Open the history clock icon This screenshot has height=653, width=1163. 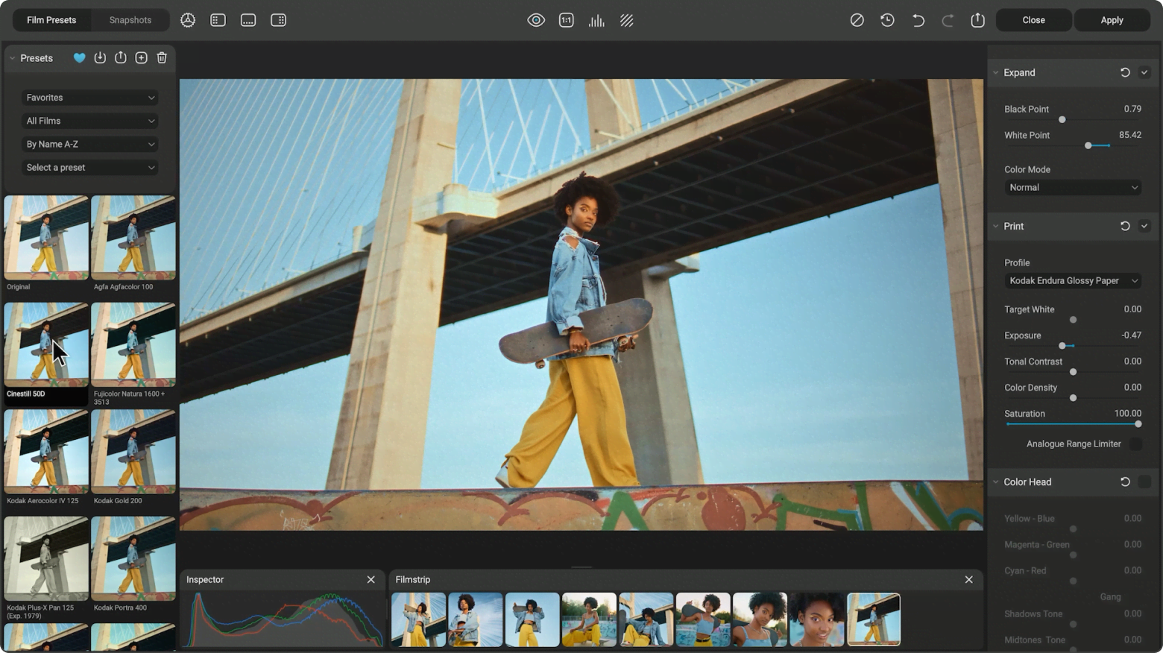(x=887, y=20)
